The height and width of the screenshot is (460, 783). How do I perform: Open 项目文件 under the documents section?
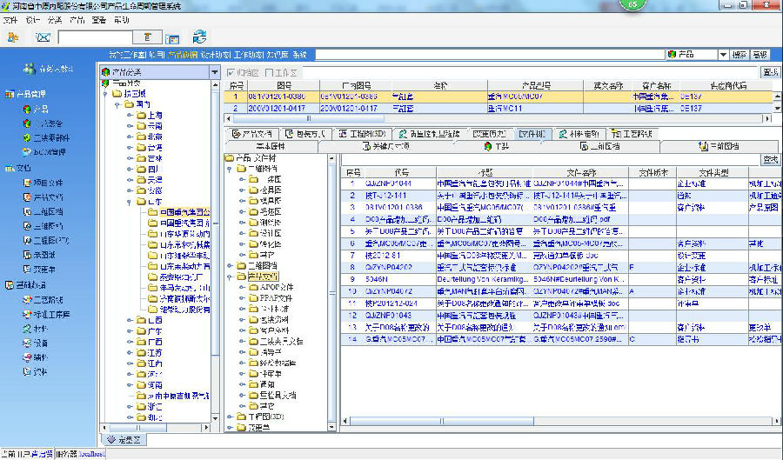[x=49, y=183]
